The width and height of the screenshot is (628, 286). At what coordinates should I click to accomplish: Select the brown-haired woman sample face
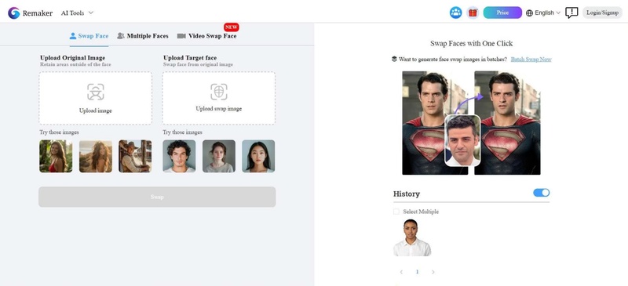[x=219, y=156]
